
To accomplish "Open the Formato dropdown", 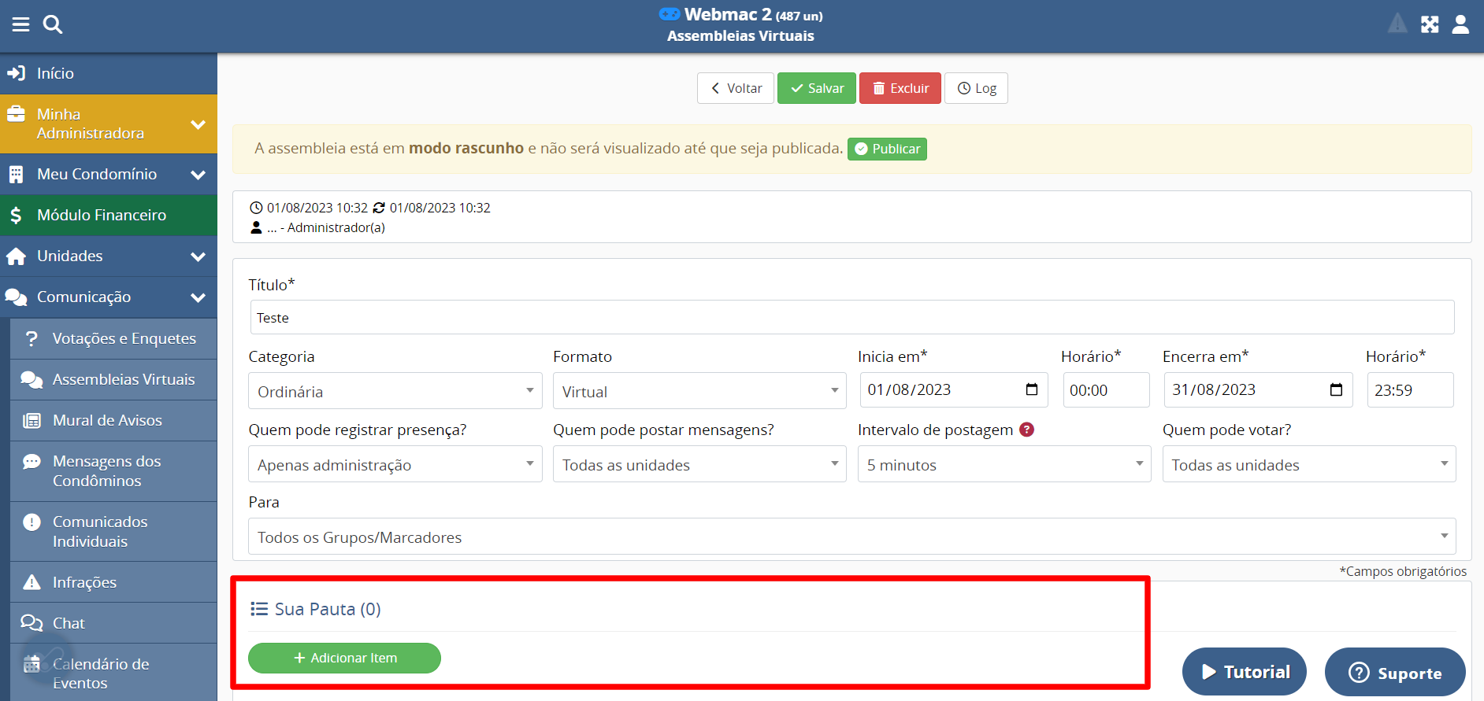I will click(x=699, y=391).
